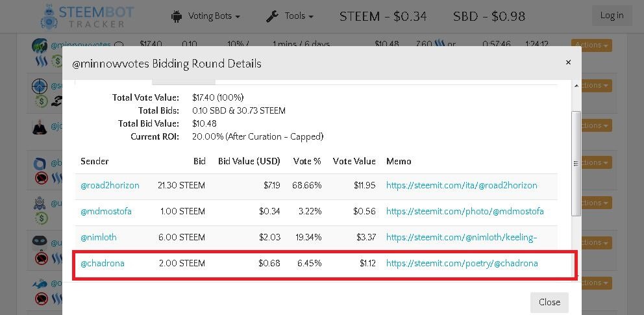Click the suited man avatar icon
Image resolution: width=644 pixels, height=315 pixels.
coord(40,127)
